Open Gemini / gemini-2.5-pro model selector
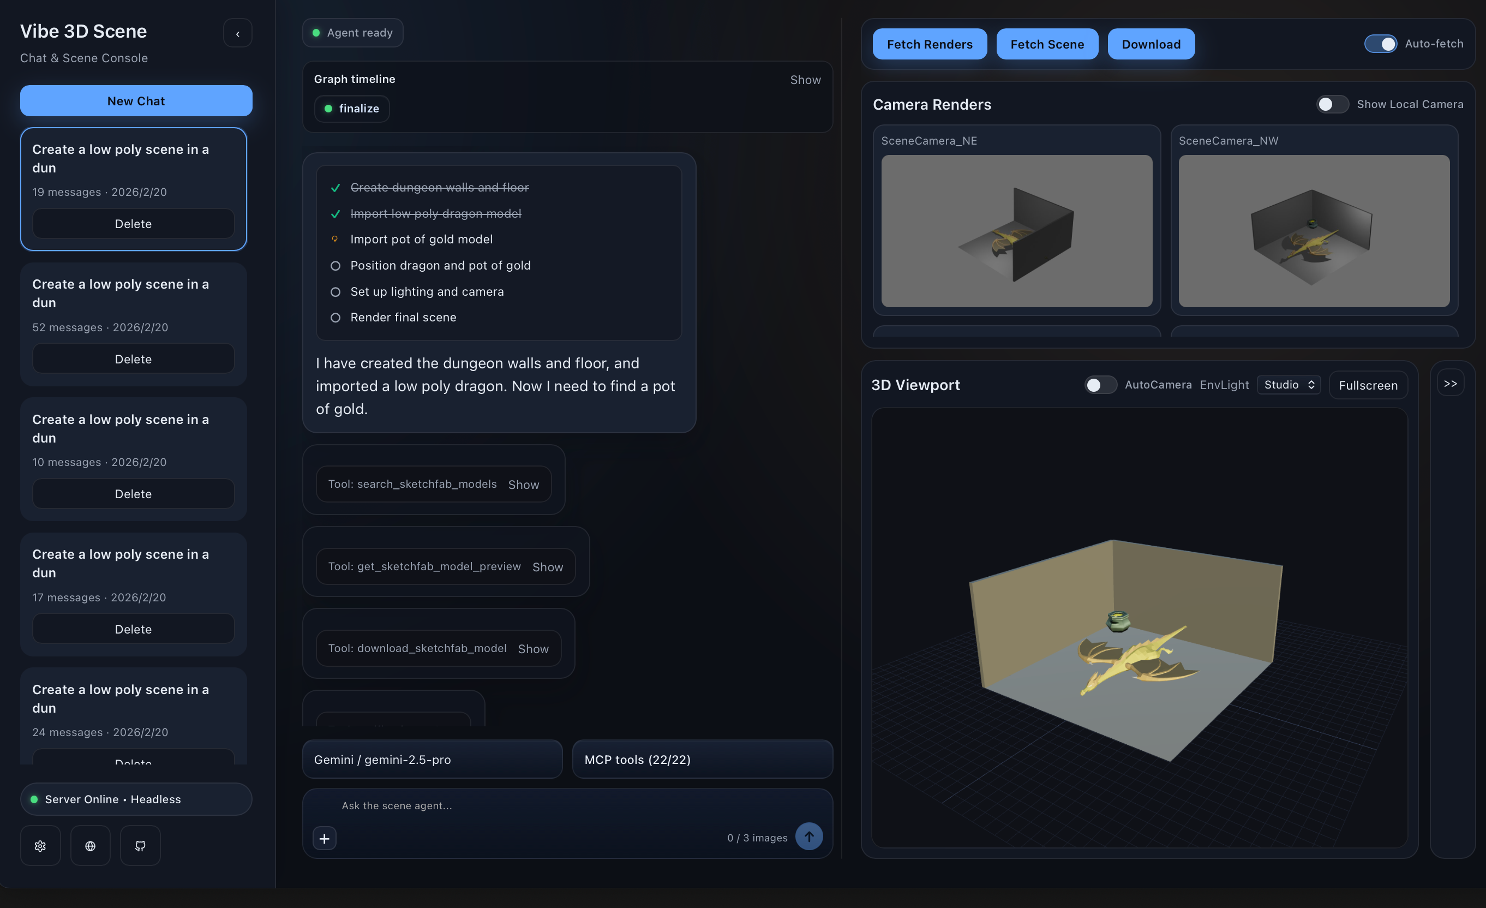 (432, 759)
